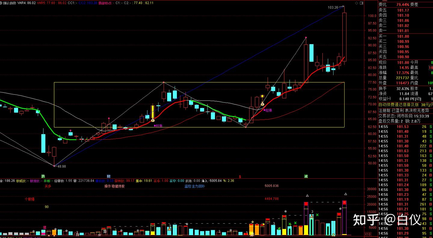433x238 pixels.
Task: Click the 监控:主力回补 label in the sub-chart
Action: point(195,186)
